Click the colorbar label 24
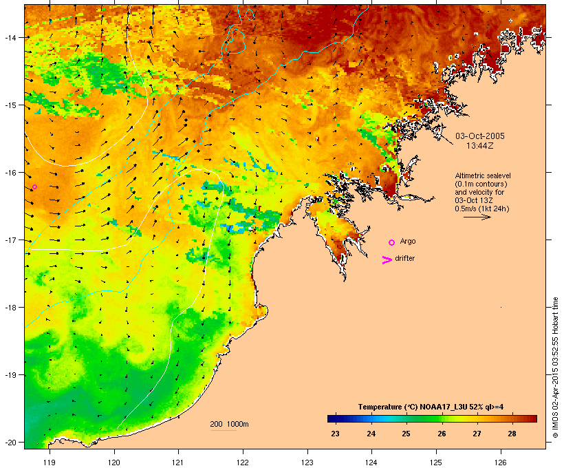Screen dimensions: 564x468 (x=371, y=434)
